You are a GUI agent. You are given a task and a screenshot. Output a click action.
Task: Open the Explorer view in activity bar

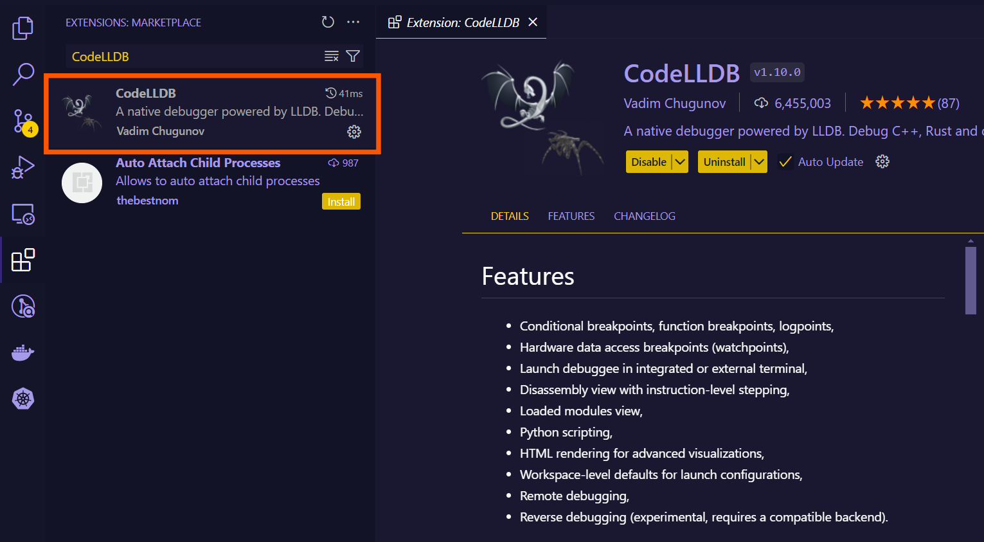[x=22, y=28]
